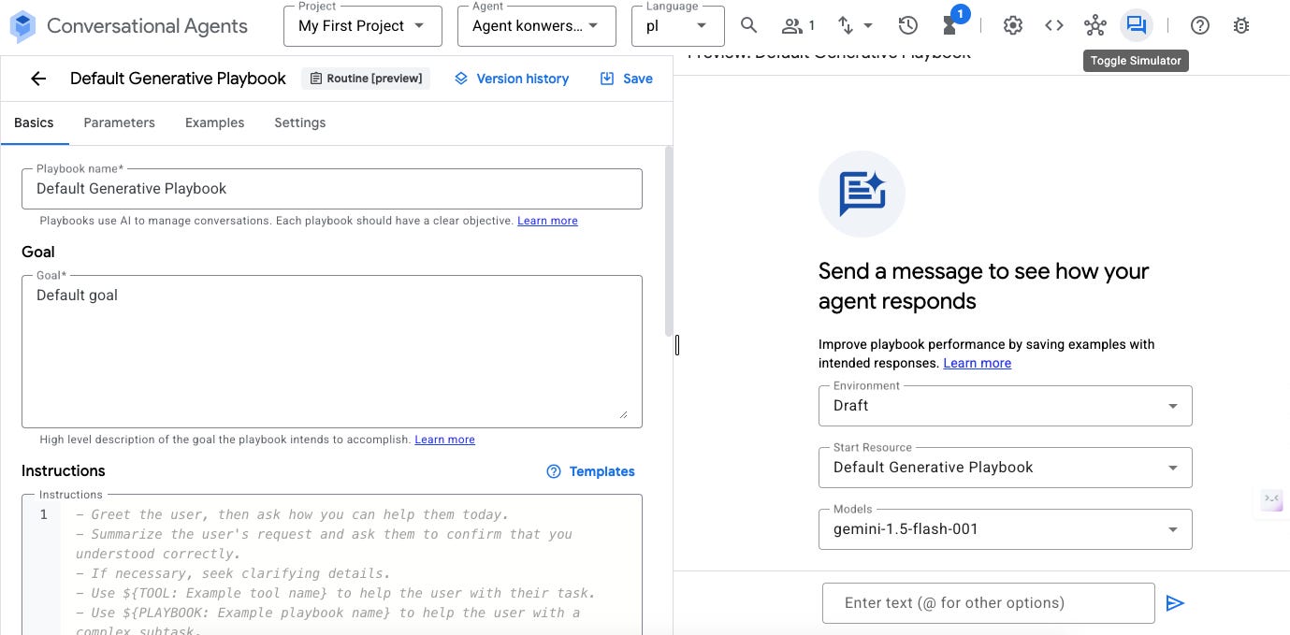This screenshot has height=635, width=1290.
Task: Click the Routine [preview] chip
Action: (x=366, y=79)
